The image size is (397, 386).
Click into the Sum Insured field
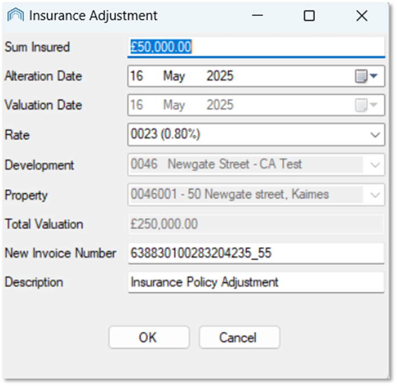coord(256,47)
